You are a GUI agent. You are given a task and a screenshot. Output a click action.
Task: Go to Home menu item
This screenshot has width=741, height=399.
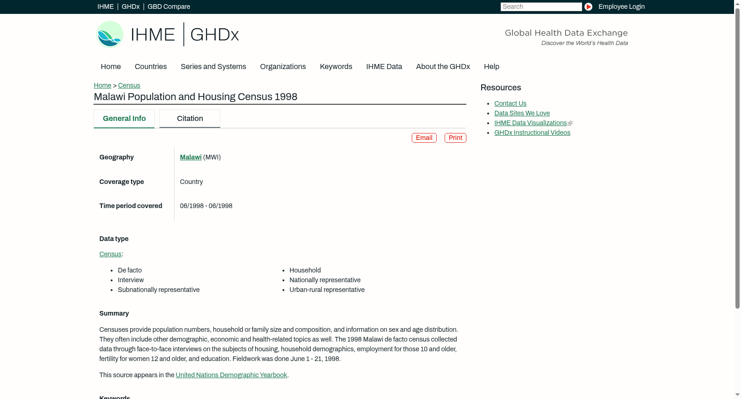click(x=111, y=67)
